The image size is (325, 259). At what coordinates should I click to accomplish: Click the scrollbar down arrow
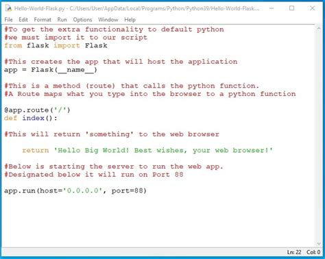click(x=319, y=244)
